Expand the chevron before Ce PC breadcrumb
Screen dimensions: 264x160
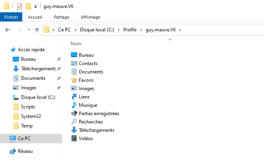53,30
